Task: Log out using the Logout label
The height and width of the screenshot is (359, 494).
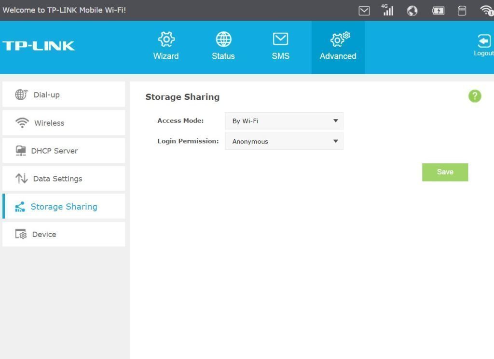Action: pyautogui.click(x=484, y=53)
